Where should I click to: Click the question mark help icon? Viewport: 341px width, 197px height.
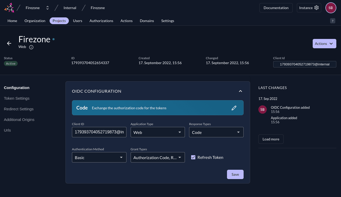332,21
